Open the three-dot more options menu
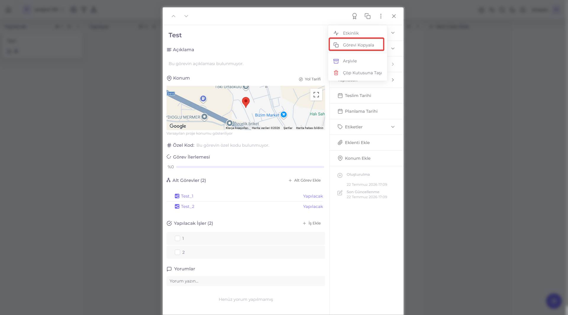Image resolution: width=568 pixels, height=315 pixels. click(381, 16)
